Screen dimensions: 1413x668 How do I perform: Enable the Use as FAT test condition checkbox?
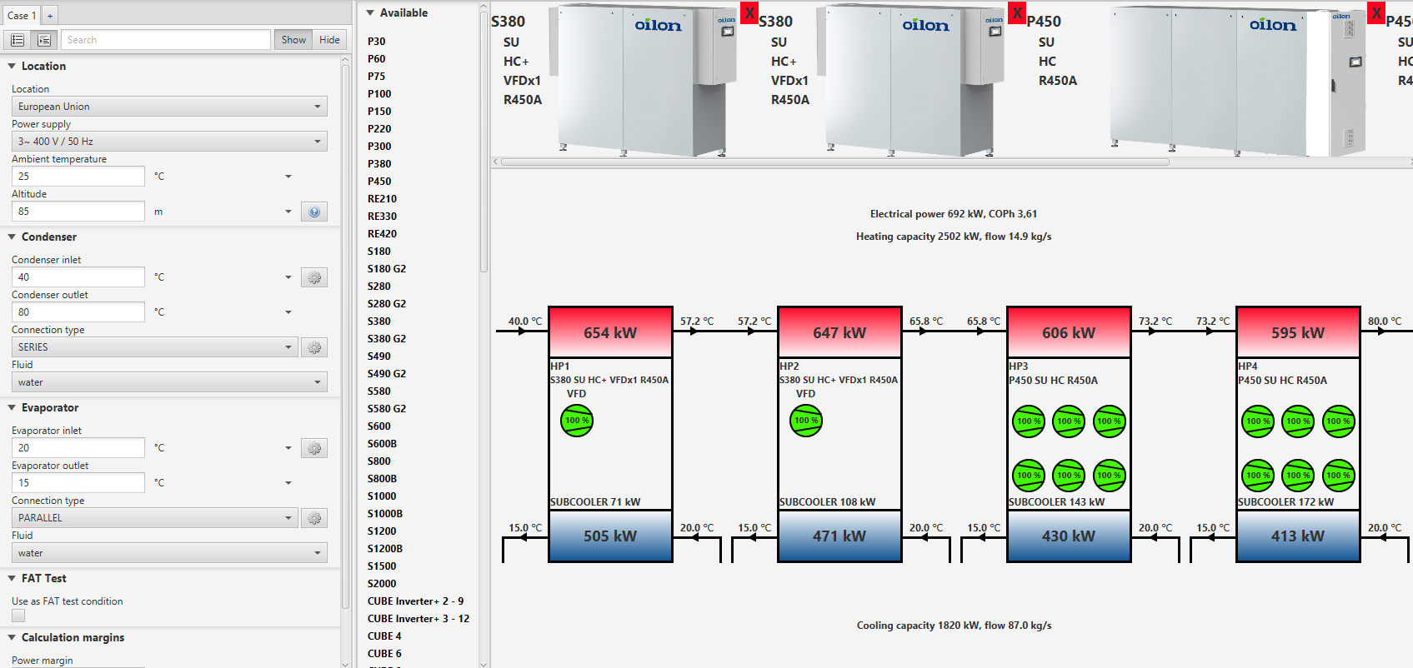click(18, 616)
